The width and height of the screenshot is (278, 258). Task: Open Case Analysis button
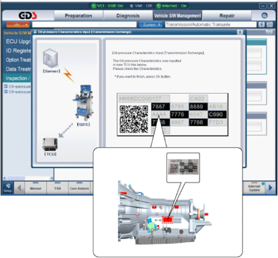[x=79, y=188]
